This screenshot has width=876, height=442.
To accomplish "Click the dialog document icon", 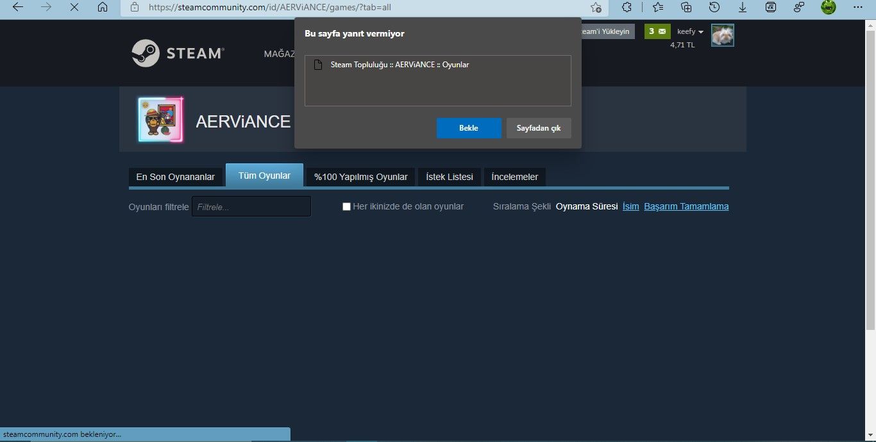I will (317, 65).
